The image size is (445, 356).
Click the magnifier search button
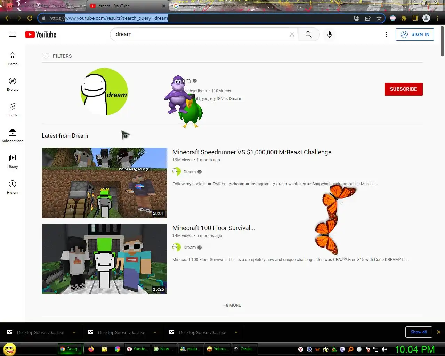(308, 34)
